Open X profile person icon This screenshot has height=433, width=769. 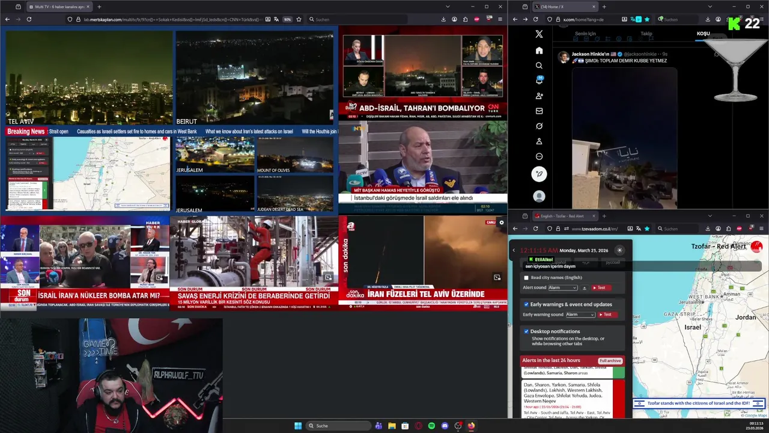[539, 141]
